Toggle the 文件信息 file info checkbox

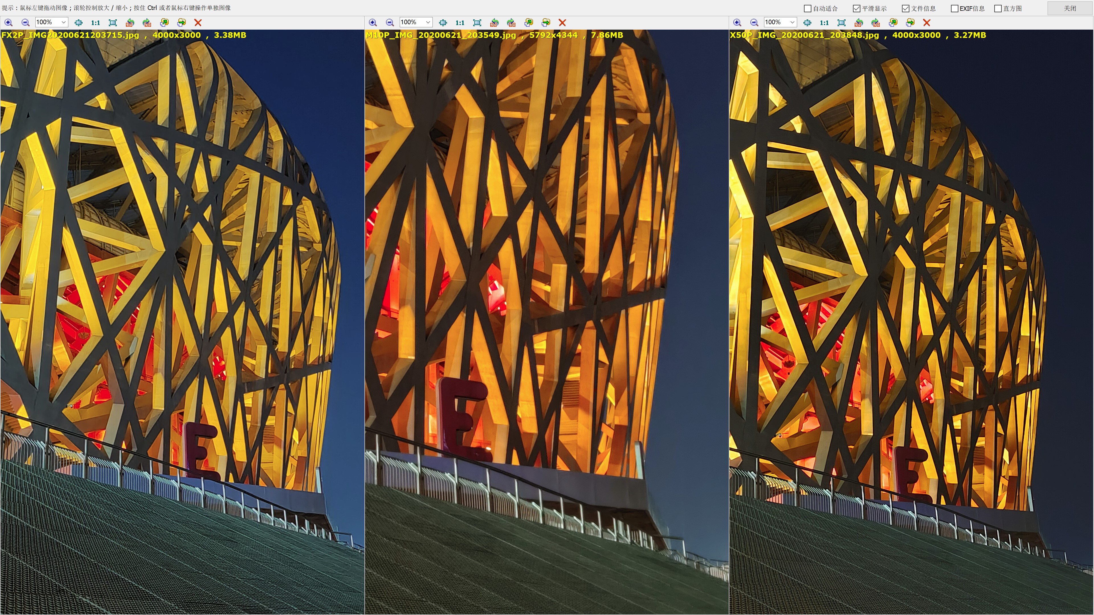tap(905, 9)
